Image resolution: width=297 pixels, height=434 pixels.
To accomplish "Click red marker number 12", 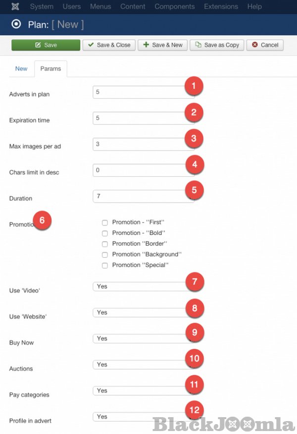I will coord(195,410).
